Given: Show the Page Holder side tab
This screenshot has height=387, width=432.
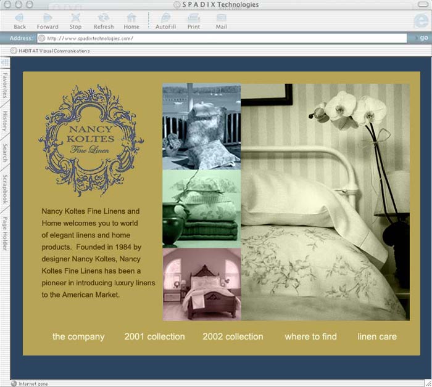Looking at the screenshot, I should 5,234.
